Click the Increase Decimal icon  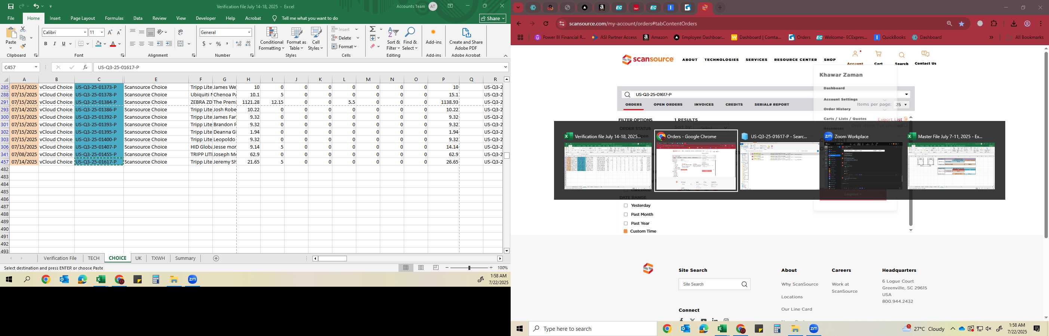click(239, 44)
